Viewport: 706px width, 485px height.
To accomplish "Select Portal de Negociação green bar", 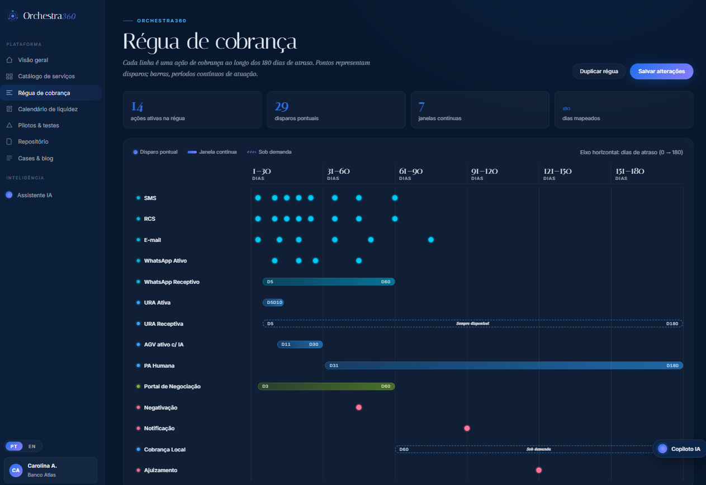I will click(326, 386).
